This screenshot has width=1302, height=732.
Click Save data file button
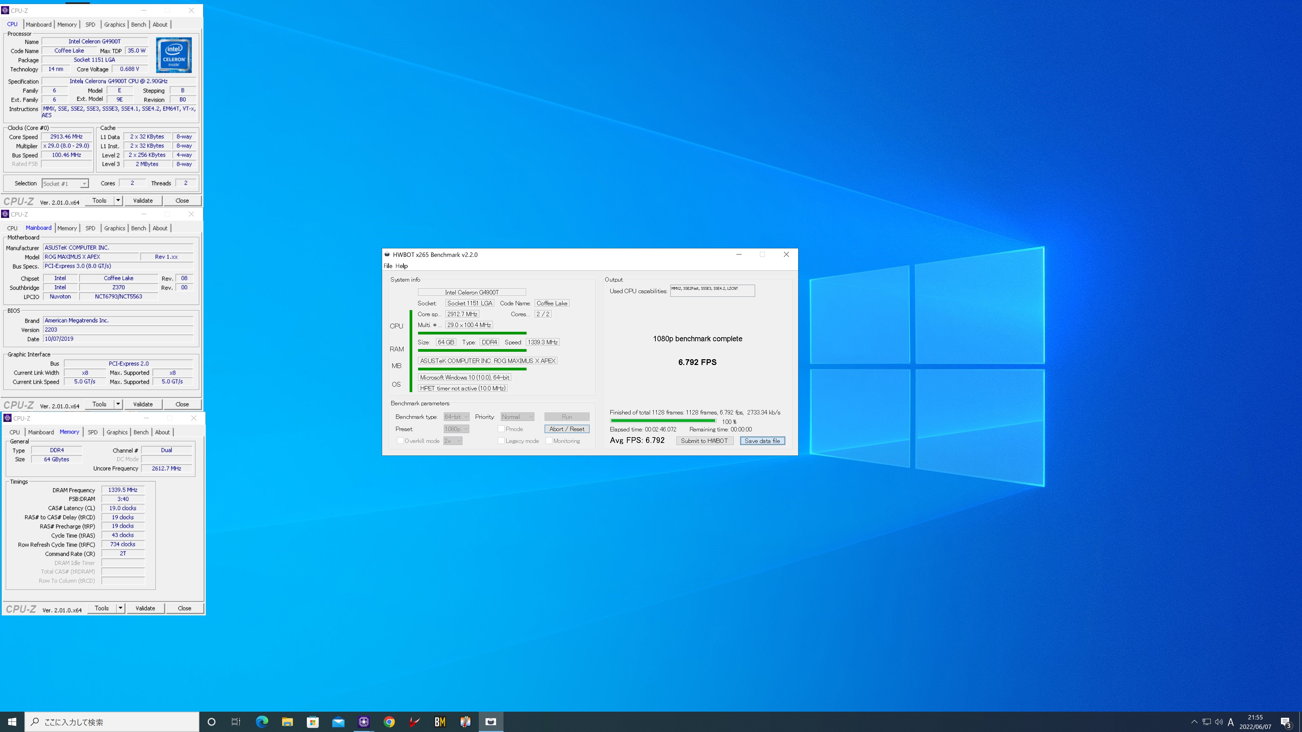click(762, 441)
